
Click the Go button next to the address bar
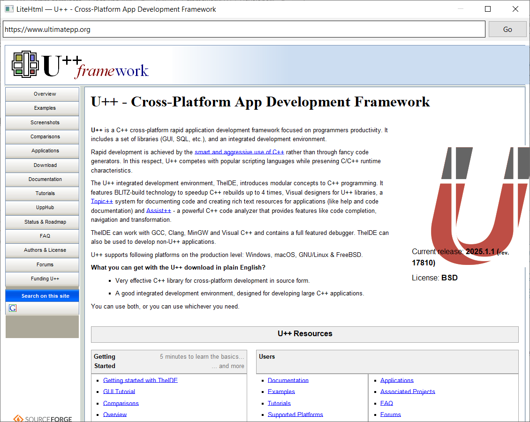pos(507,30)
